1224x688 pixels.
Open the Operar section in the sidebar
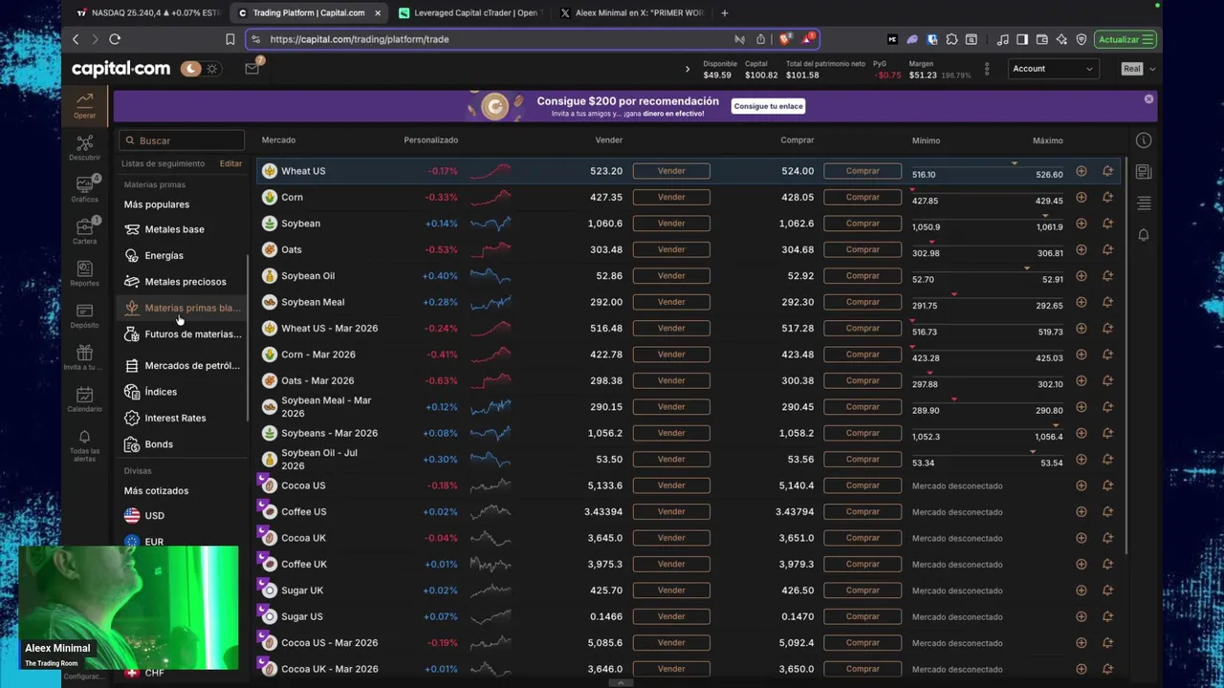85,104
